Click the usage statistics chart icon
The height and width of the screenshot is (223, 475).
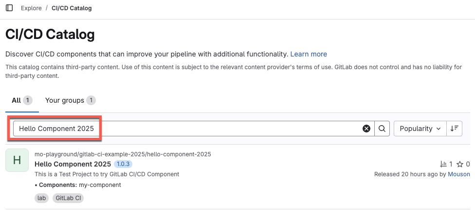pyautogui.click(x=443, y=164)
